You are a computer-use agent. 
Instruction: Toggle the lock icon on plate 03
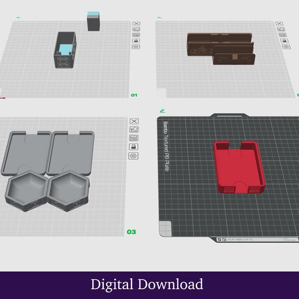(x=133, y=147)
